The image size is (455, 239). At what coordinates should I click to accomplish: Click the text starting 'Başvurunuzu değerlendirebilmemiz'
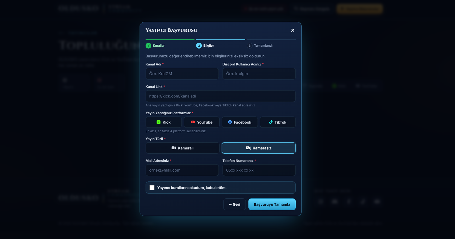206,56
